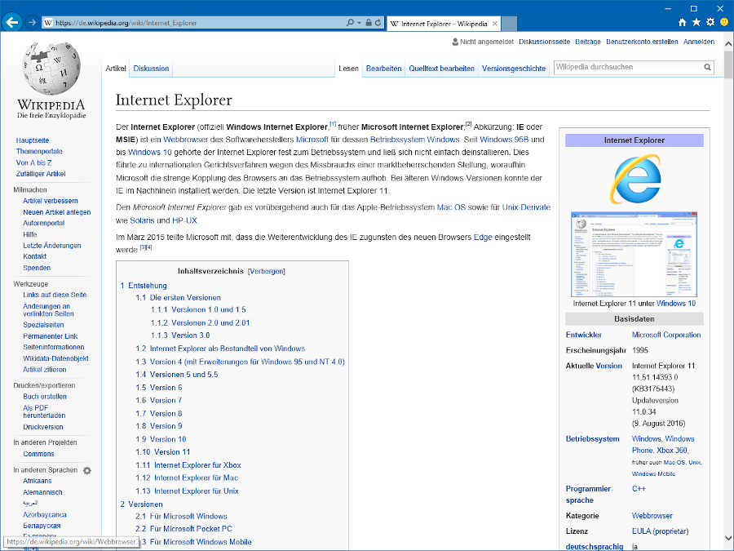Open the Beiträge link at top
734x551 pixels.
pos(588,42)
